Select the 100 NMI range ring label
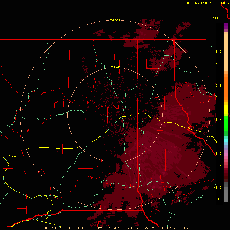Image resolution: width=230 pixels, height=230 pixels. [115, 20]
